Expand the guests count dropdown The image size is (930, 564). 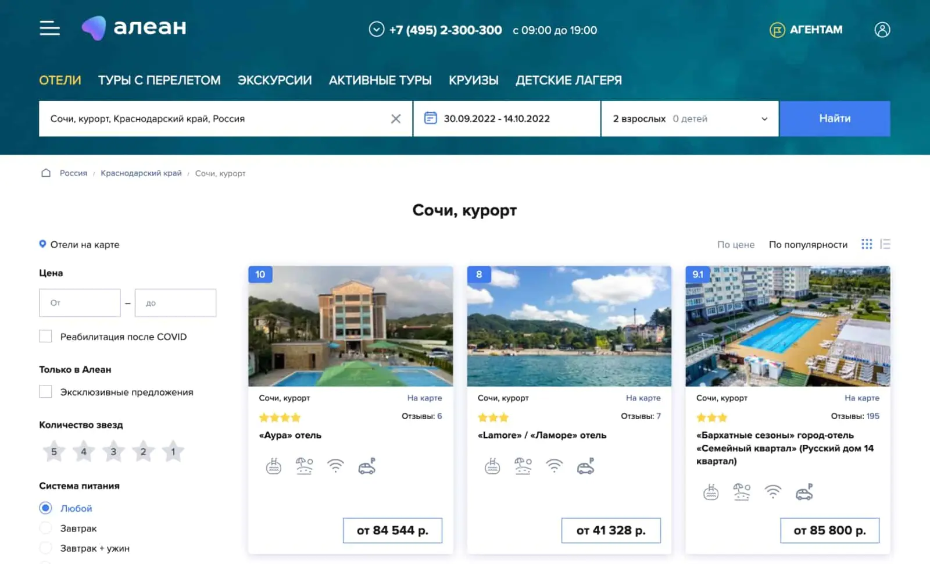coord(764,119)
